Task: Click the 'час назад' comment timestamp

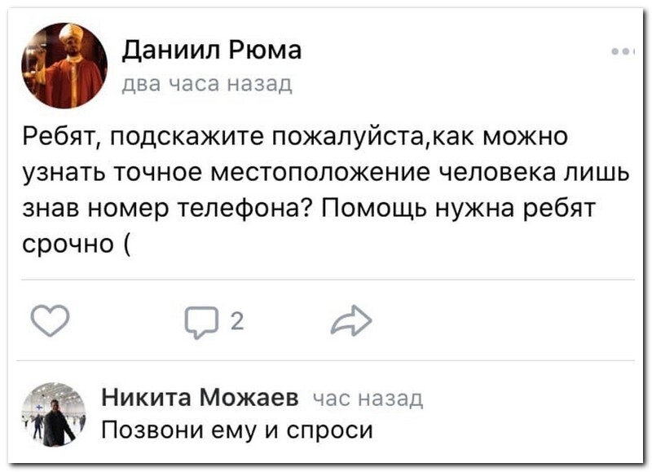Action: [368, 399]
